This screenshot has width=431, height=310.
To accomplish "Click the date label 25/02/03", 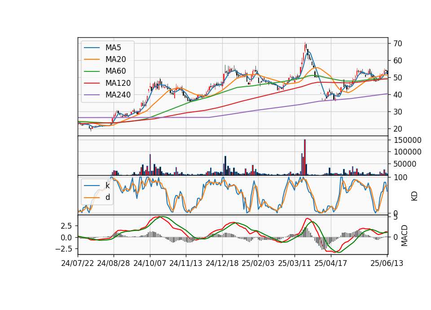I will click(258, 263).
